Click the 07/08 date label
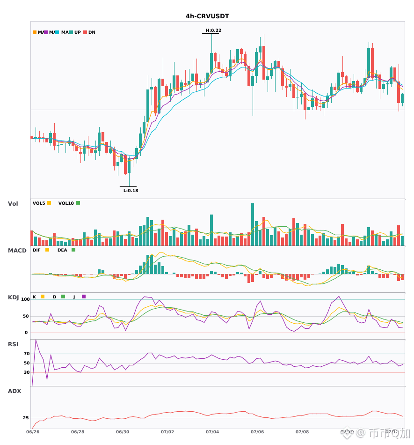Viewport: 414px width, 445px height. pos(302,432)
